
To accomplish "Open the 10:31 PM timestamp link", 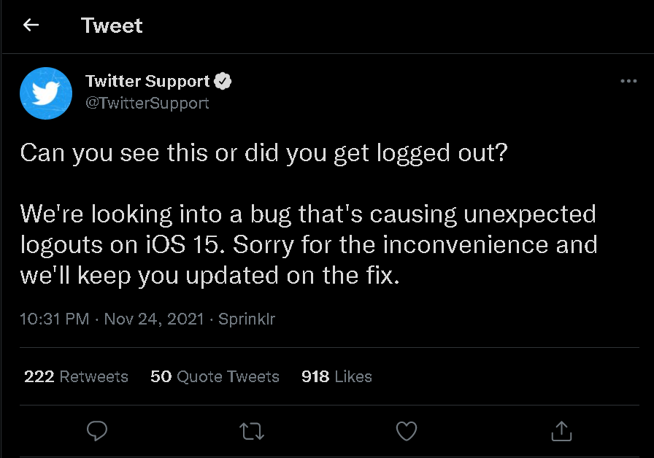I will (x=55, y=319).
